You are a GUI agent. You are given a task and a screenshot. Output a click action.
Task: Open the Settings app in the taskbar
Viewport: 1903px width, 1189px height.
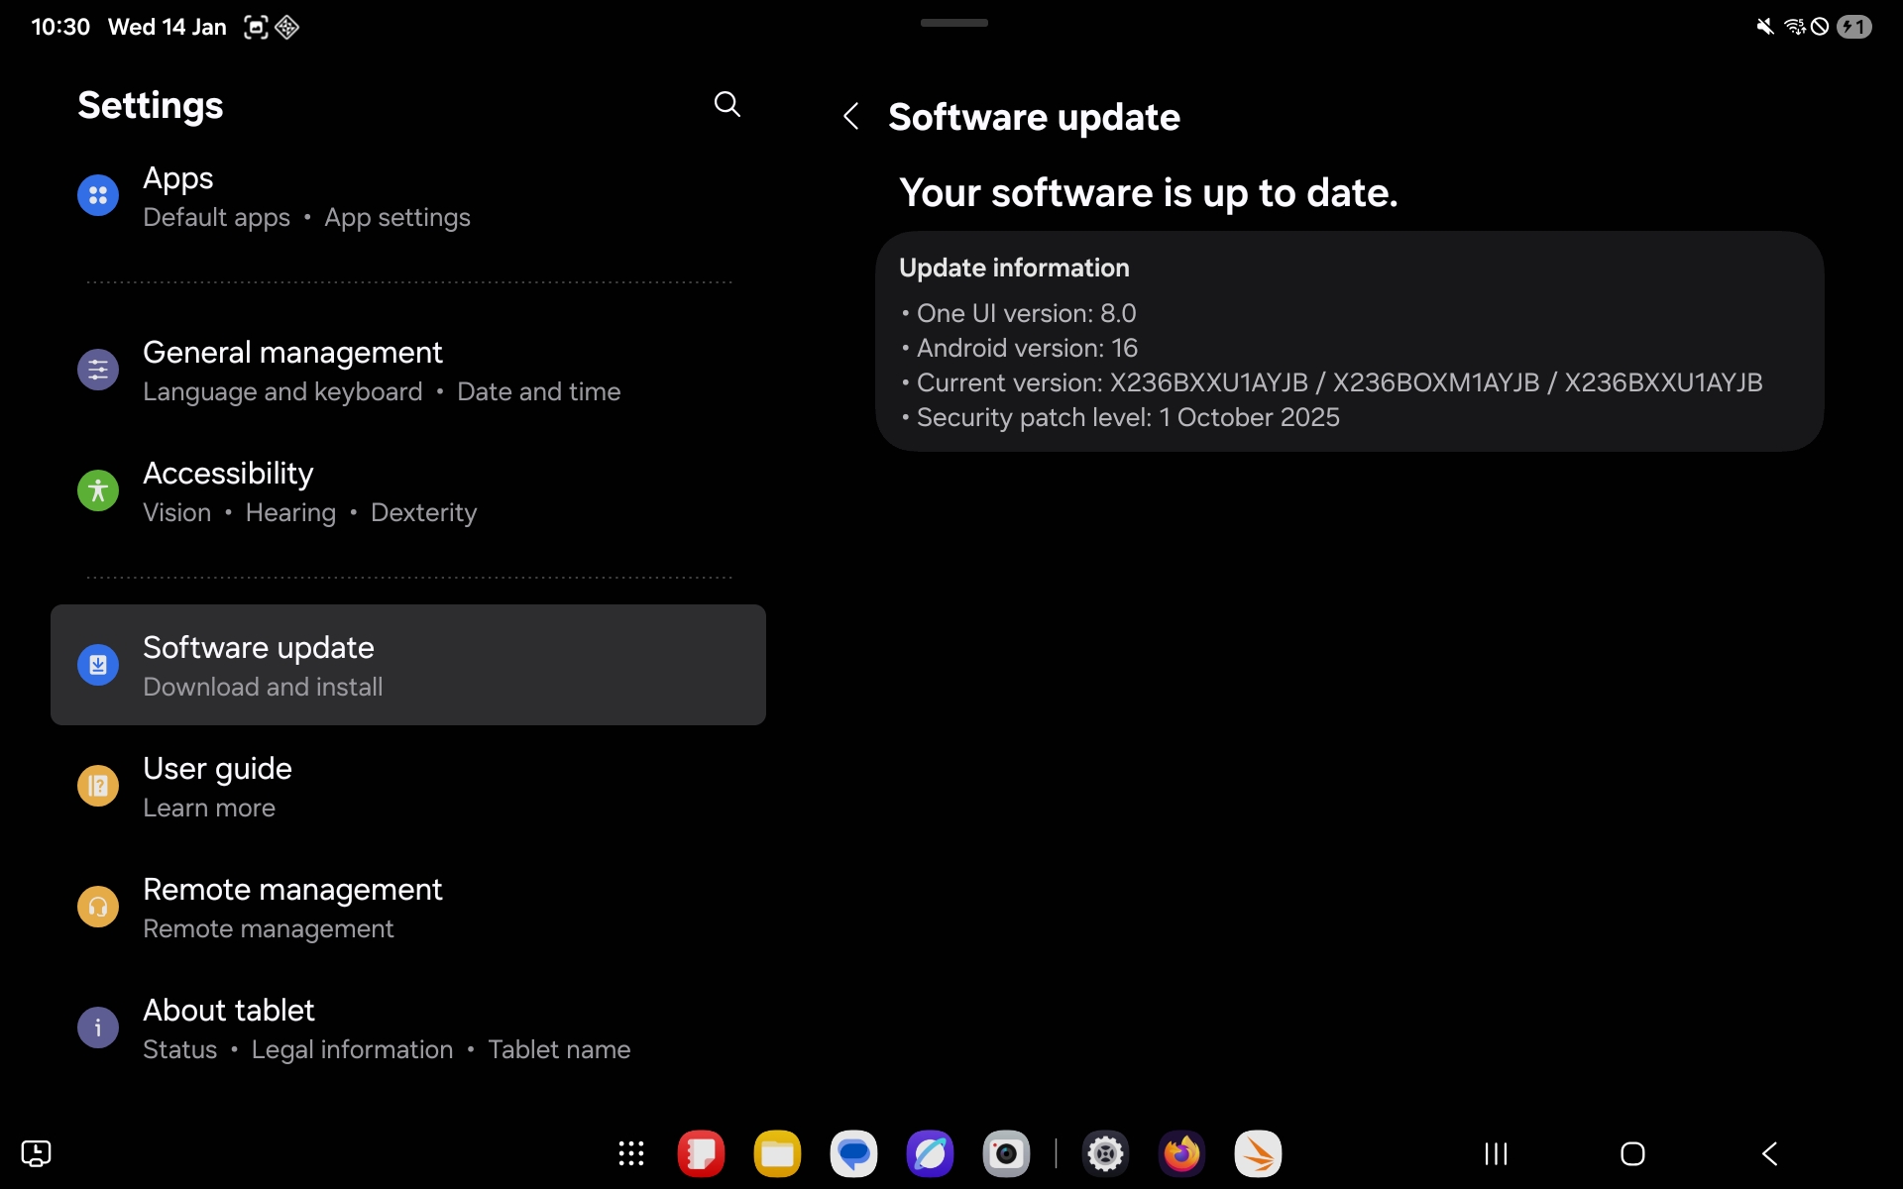[1106, 1153]
